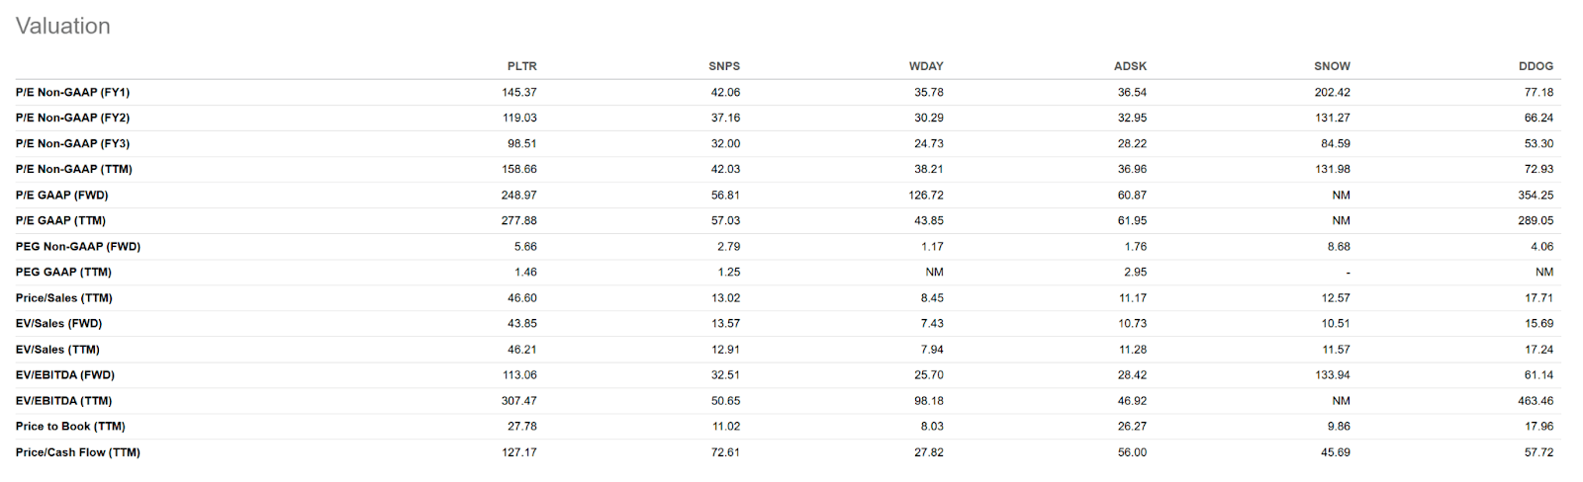Select the PEG GAAP (TTM) row label
1583x482 pixels.
[x=63, y=272]
